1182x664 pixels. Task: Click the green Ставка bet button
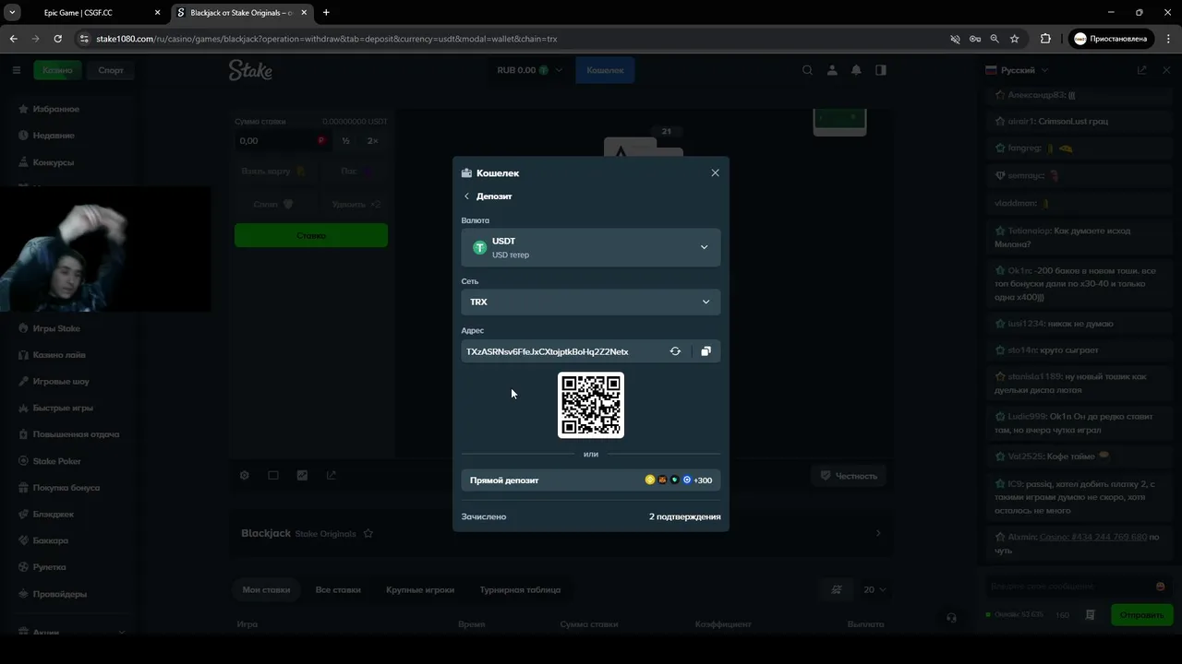(311, 235)
